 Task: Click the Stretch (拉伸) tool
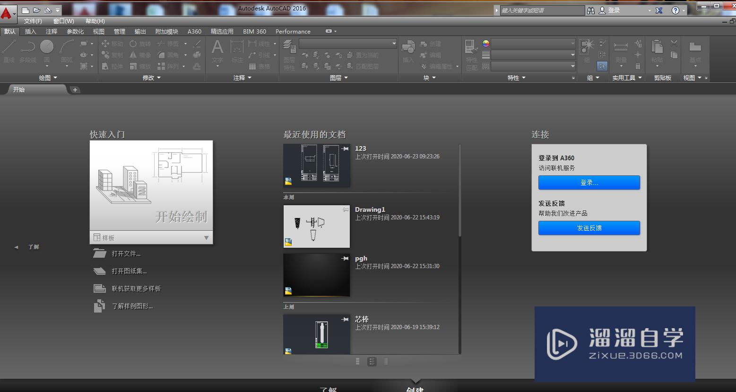click(113, 66)
